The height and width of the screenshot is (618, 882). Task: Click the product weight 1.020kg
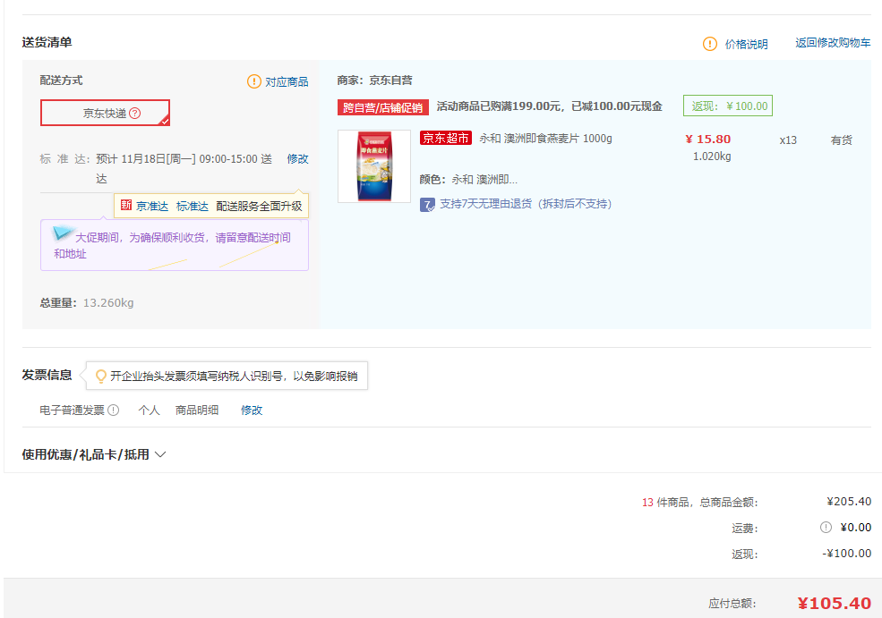pos(712,157)
